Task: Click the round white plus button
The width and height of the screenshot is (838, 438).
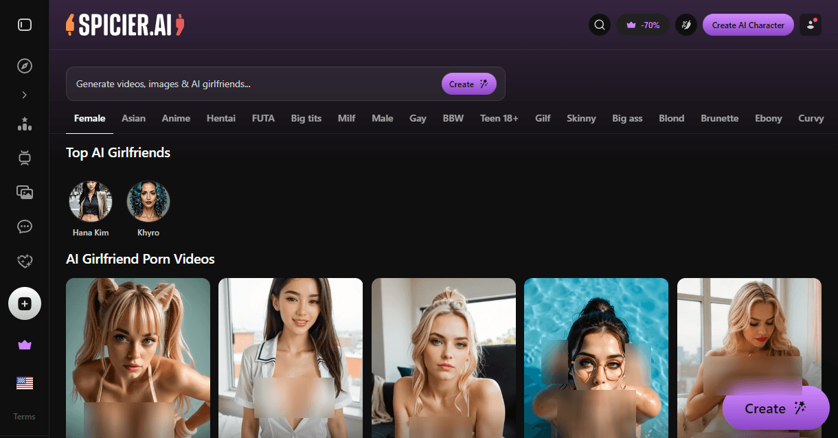Action: tap(25, 303)
